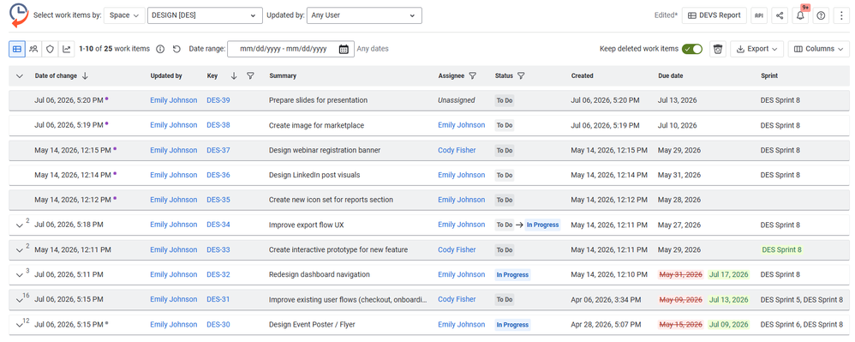Click the refresh icon beside Date range

176,49
